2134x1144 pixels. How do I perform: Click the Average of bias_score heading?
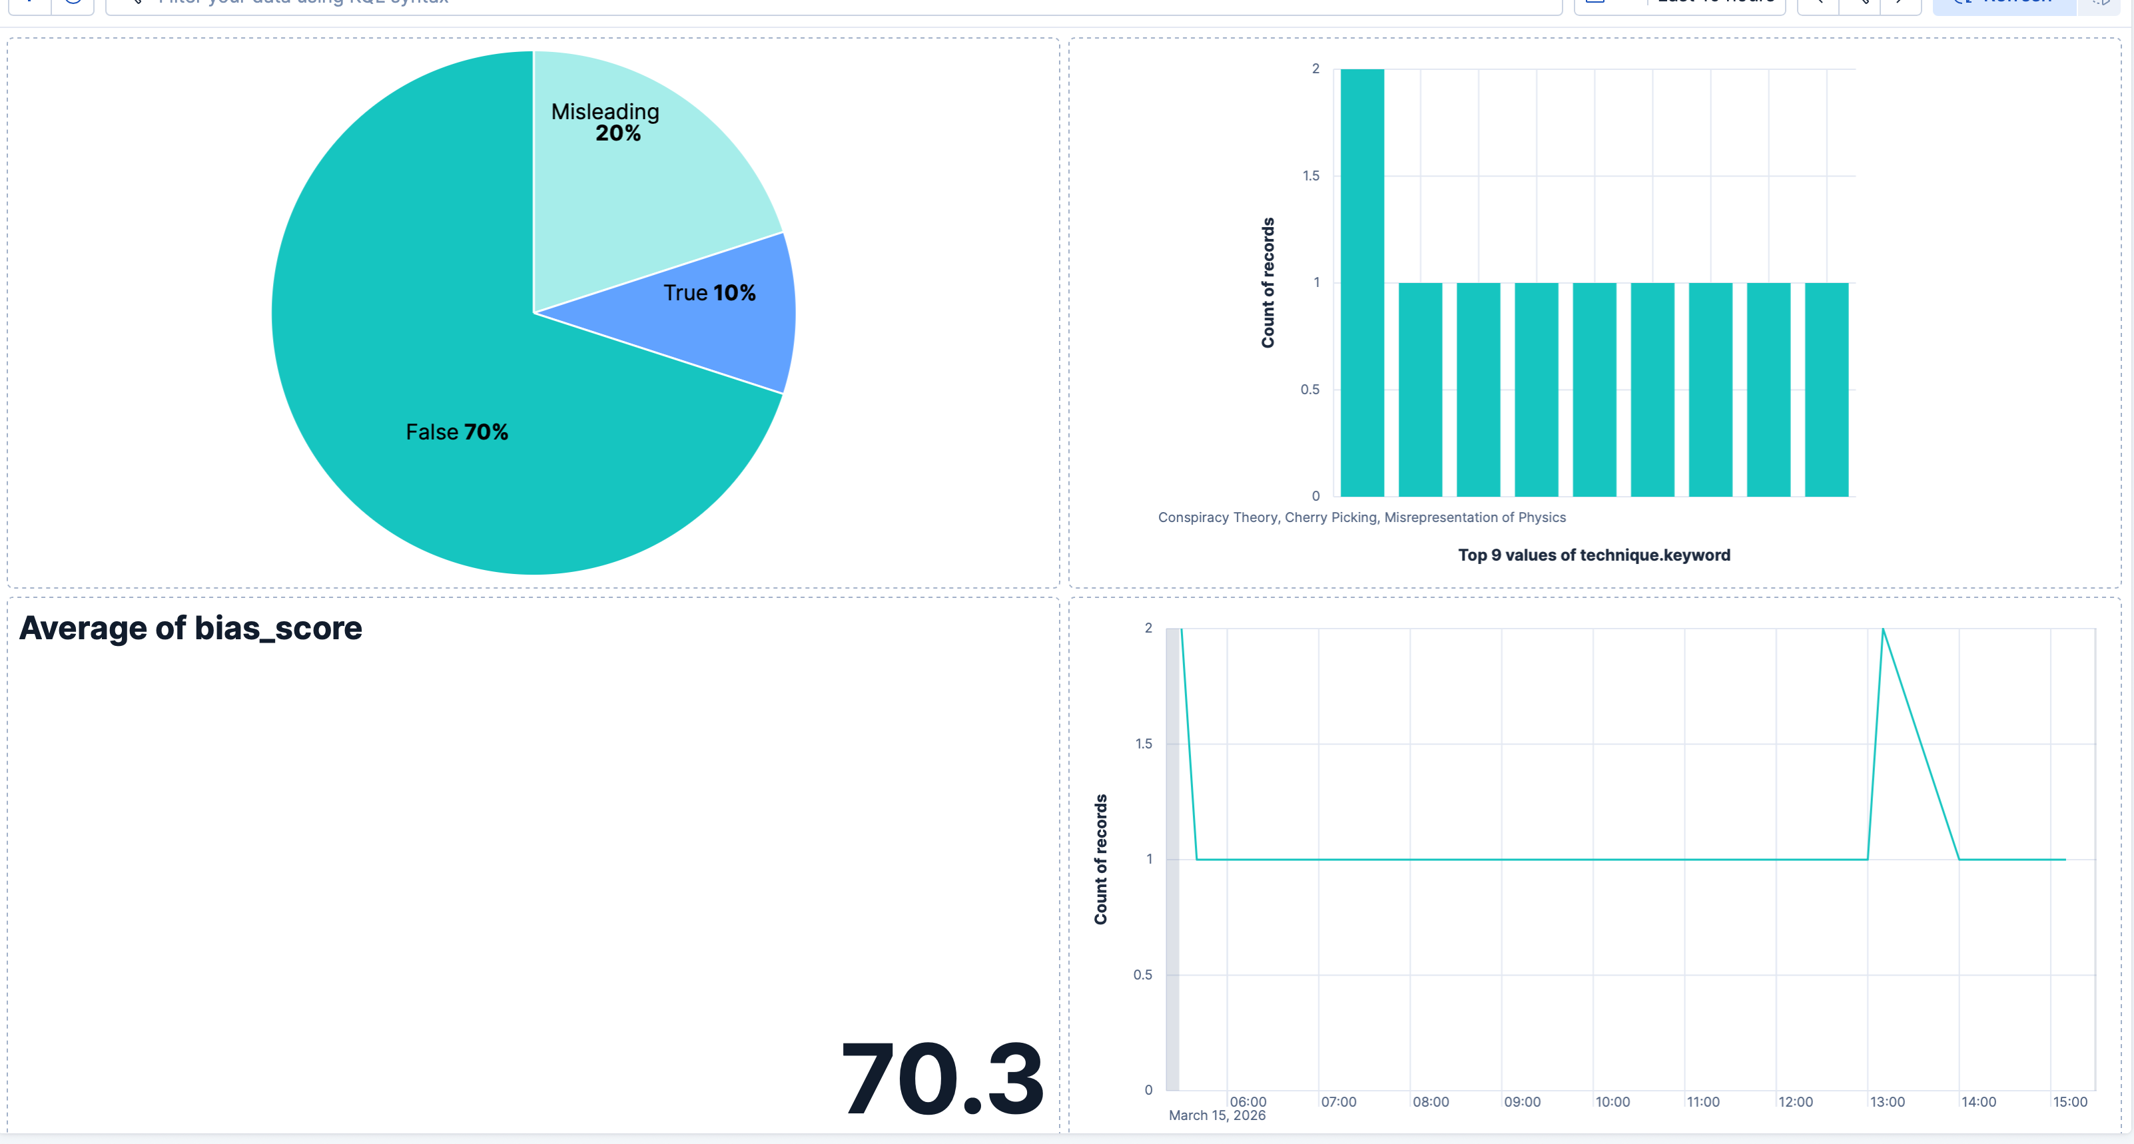[190, 628]
